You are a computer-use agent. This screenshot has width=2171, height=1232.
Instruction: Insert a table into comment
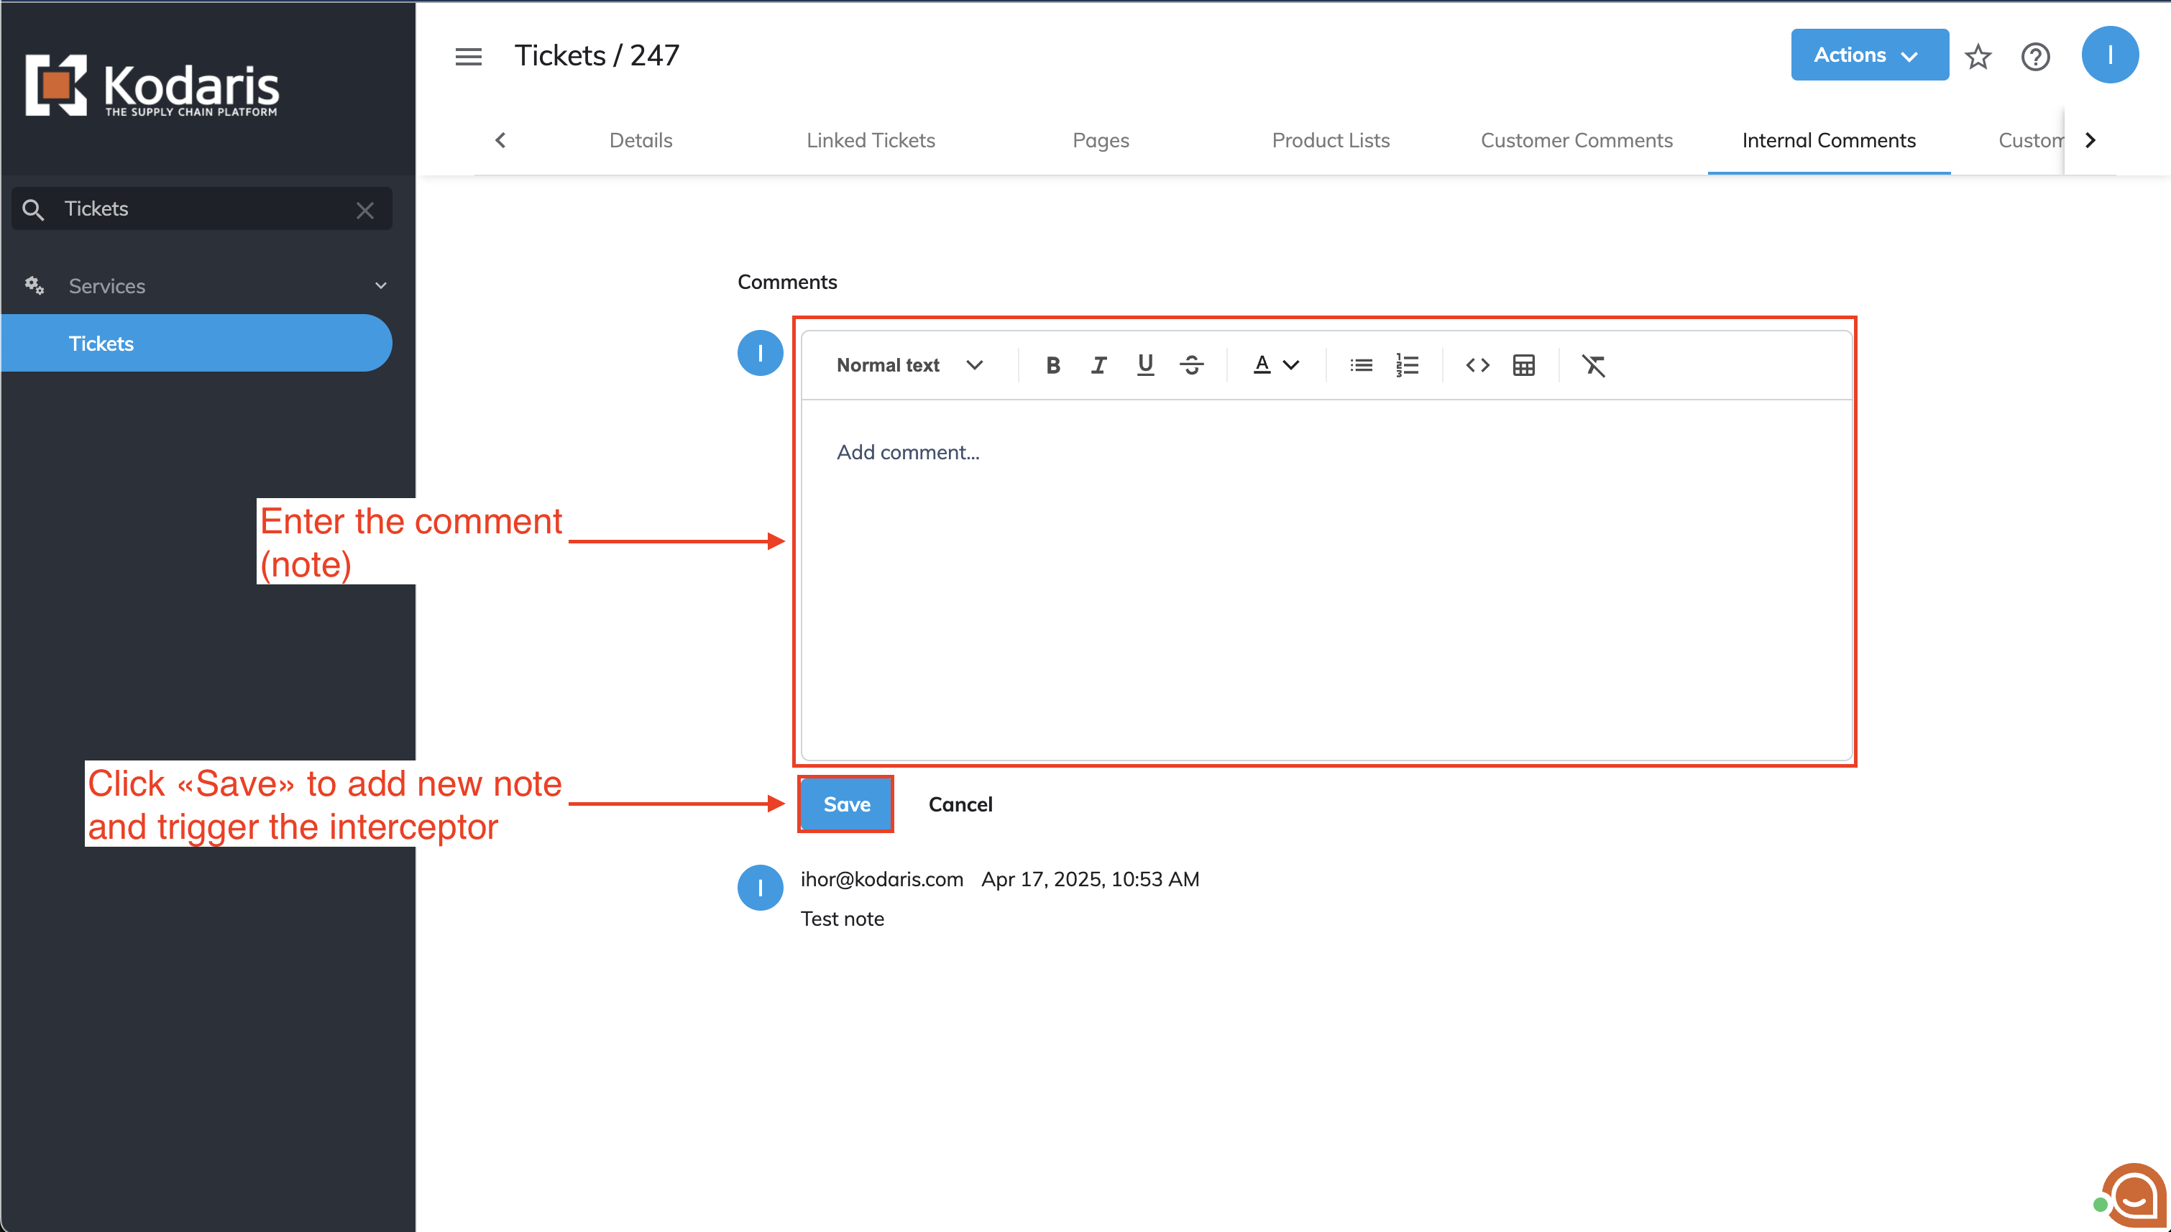(x=1524, y=366)
